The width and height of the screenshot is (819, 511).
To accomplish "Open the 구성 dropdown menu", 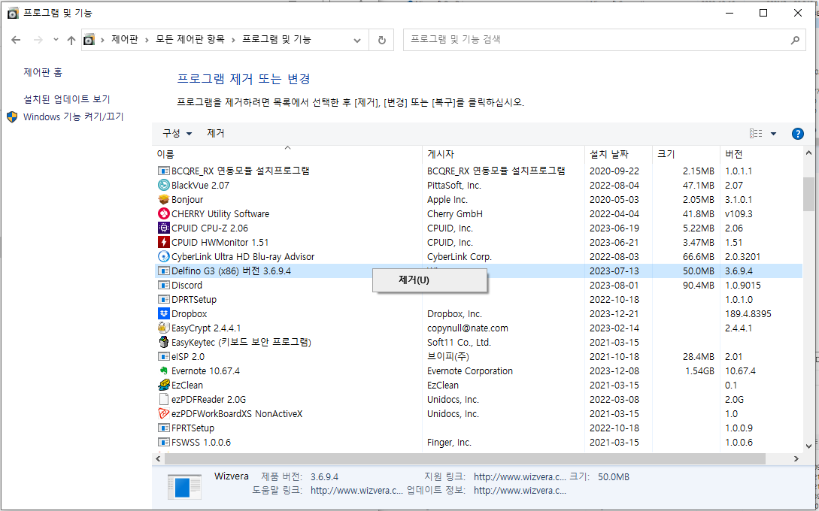I will click(177, 134).
